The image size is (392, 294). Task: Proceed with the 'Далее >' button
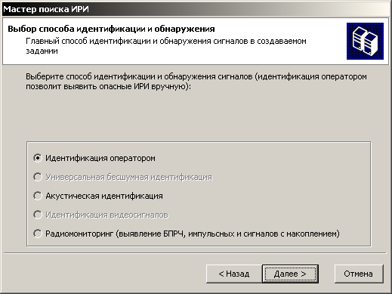coord(290,274)
